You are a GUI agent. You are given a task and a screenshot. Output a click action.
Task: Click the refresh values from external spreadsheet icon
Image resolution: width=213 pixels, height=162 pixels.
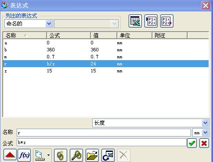coord(108,155)
